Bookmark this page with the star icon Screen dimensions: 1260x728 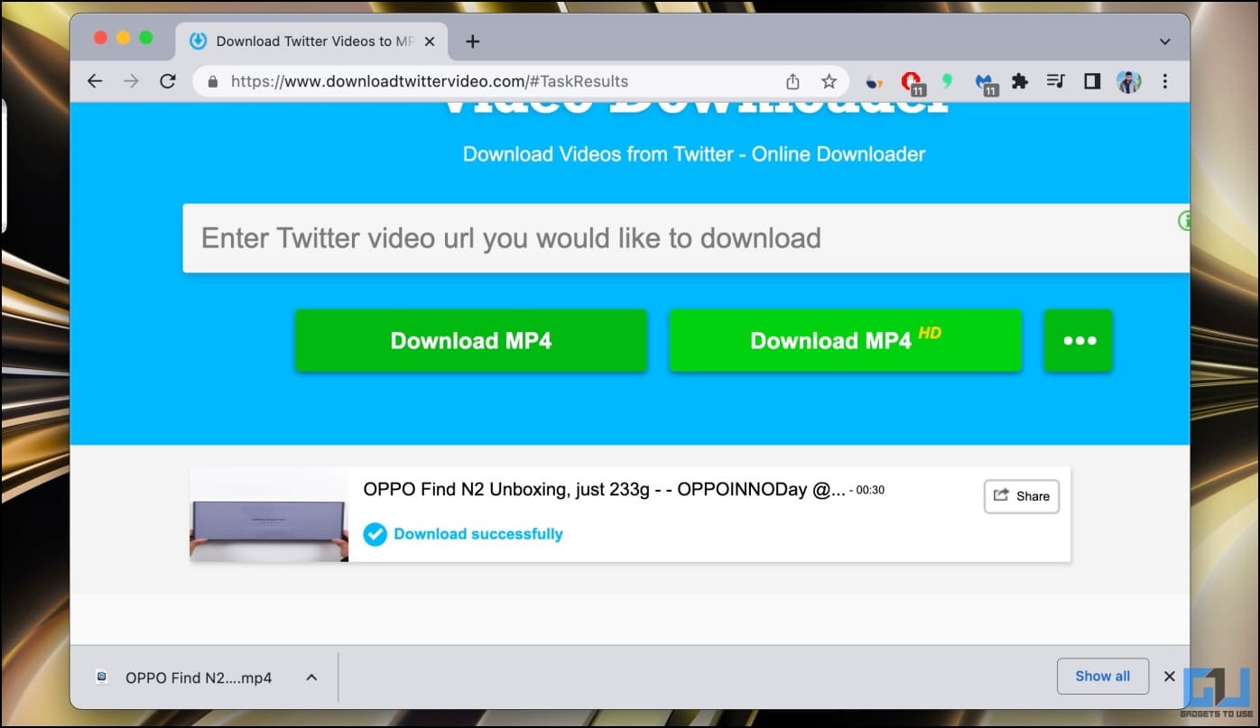829,81
